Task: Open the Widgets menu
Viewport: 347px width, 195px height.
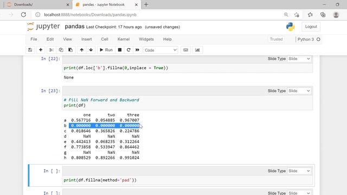Action: 146,39
